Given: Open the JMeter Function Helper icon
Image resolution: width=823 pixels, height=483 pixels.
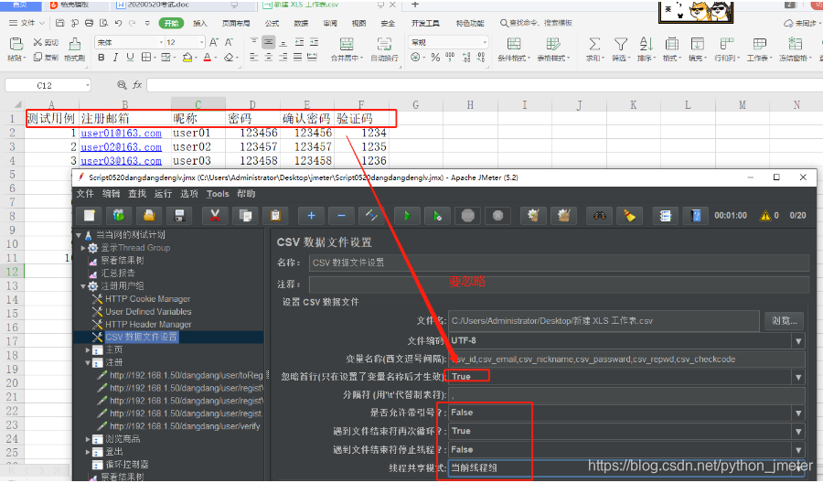Looking at the screenshot, I should (665, 215).
